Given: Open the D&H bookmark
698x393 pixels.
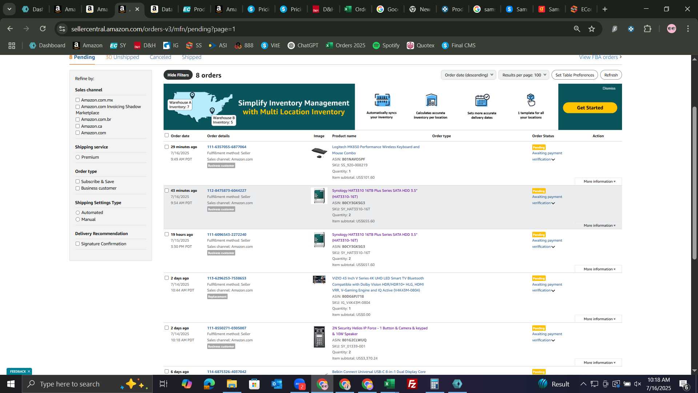Looking at the screenshot, I should pos(145,45).
